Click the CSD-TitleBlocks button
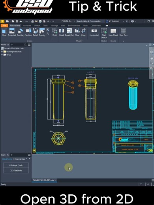Viewport: 154px width, 205px height. click(16, 170)
